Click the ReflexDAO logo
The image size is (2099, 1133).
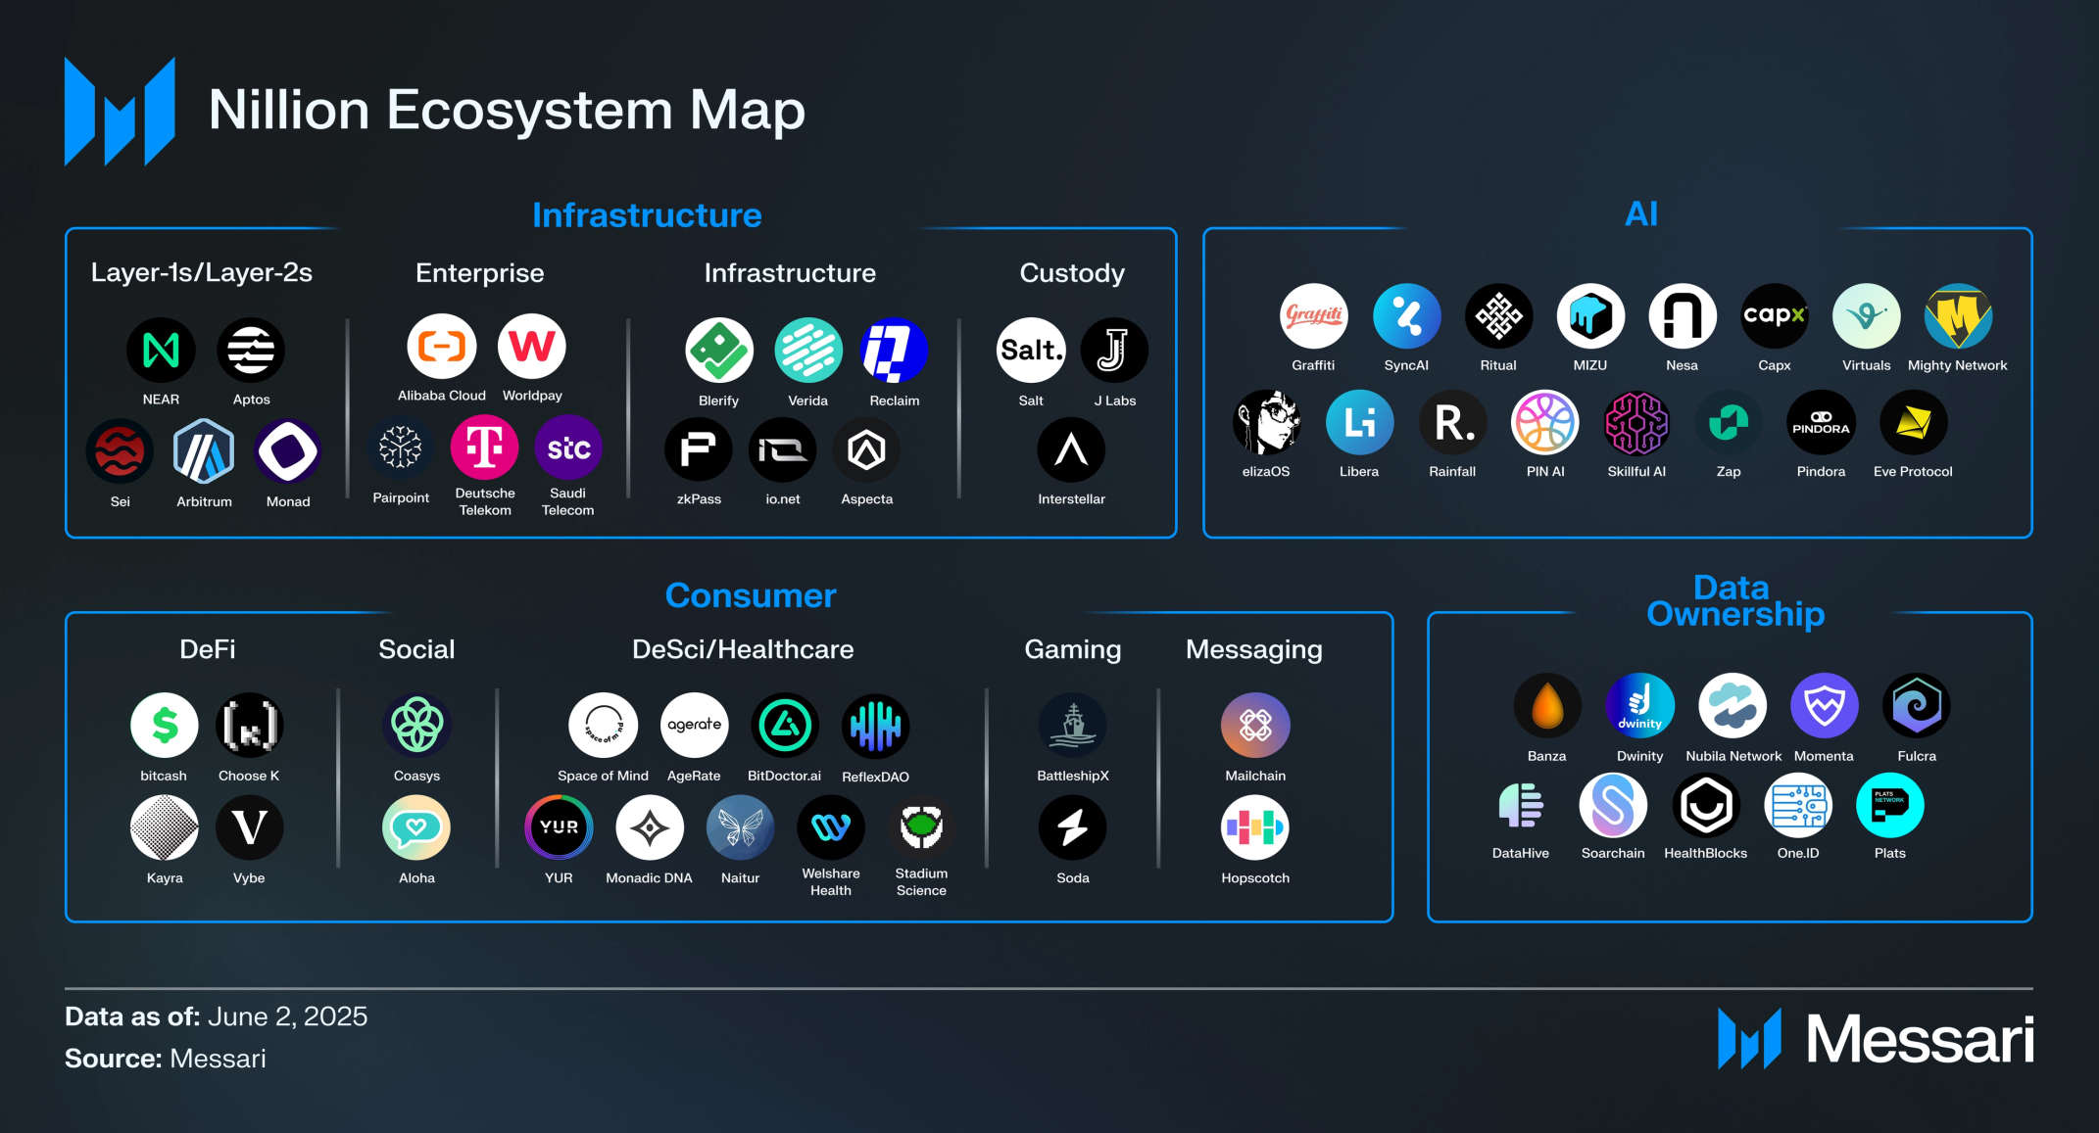point(875,726)
